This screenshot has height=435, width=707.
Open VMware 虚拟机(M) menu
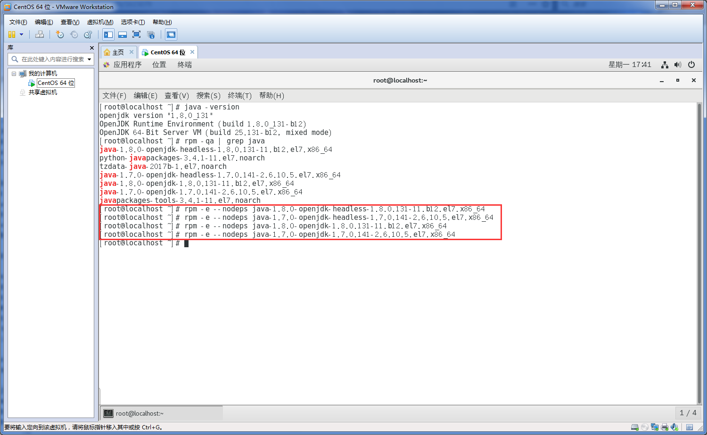coord(100,22)
